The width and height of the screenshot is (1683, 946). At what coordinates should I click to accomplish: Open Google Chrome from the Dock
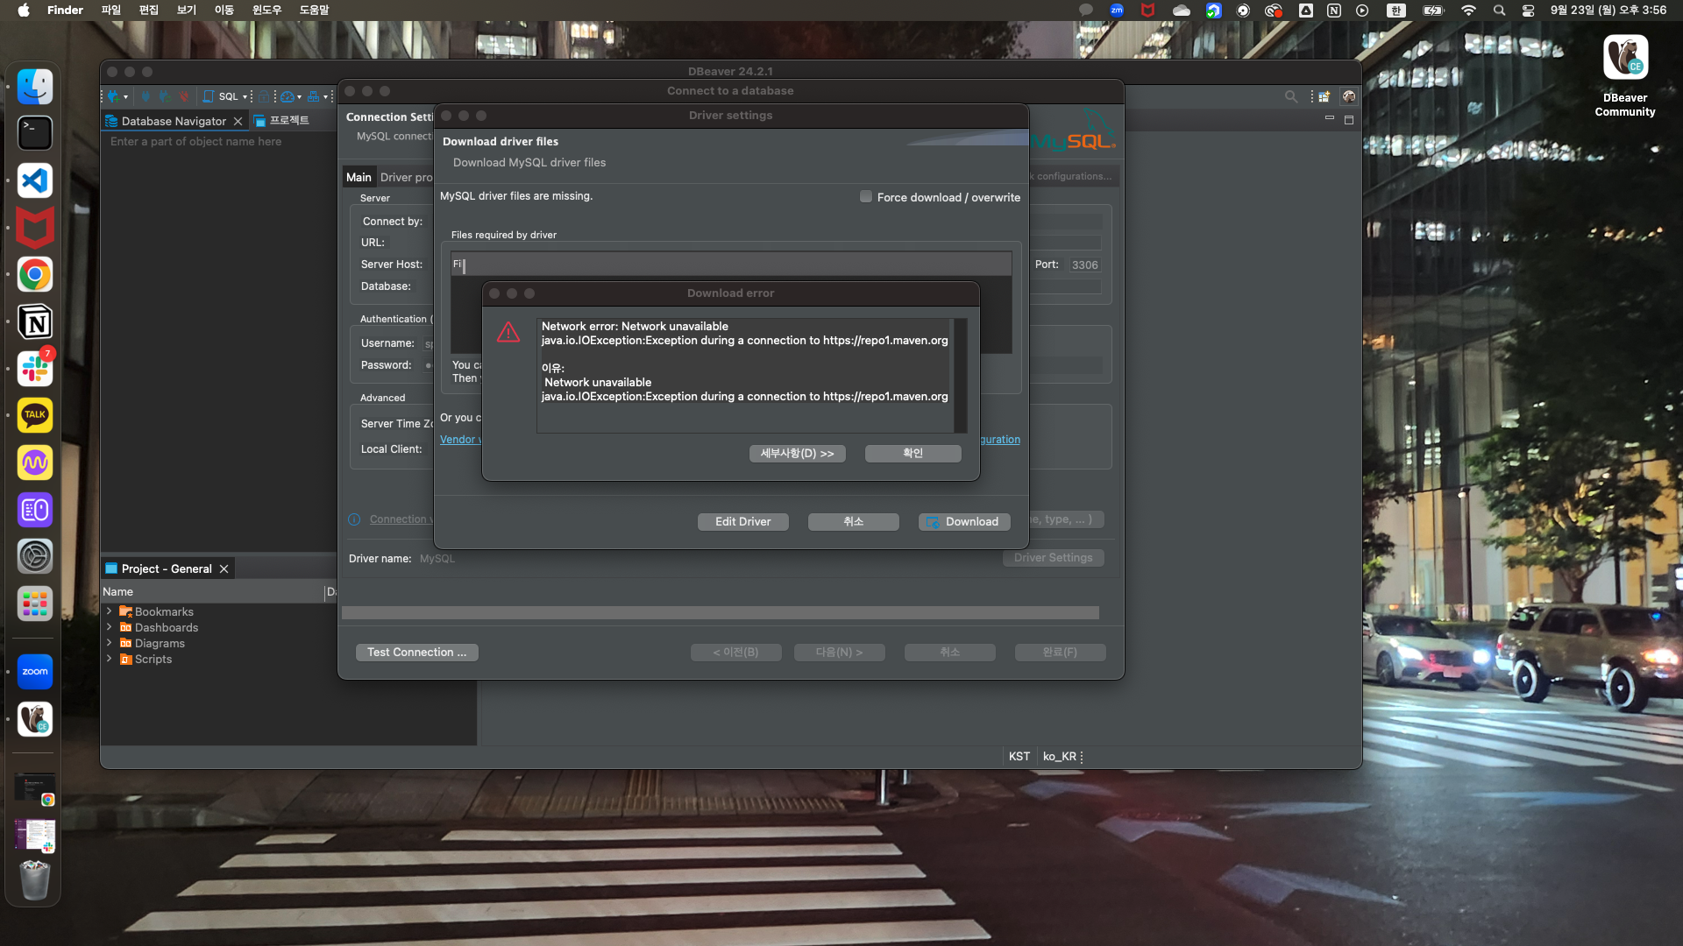click(35, 275)
